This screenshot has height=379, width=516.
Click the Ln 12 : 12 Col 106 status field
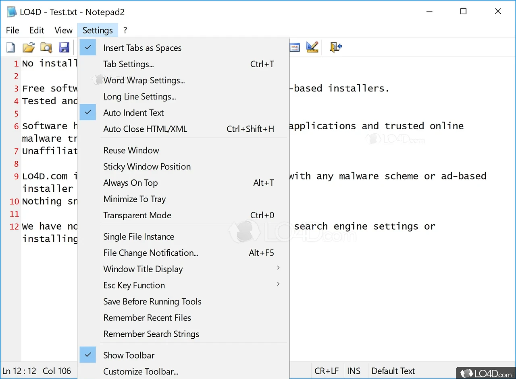pos(37,371)
